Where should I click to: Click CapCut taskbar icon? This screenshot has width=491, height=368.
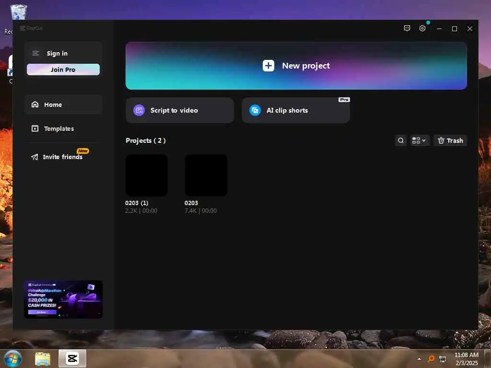click(72, 358)
